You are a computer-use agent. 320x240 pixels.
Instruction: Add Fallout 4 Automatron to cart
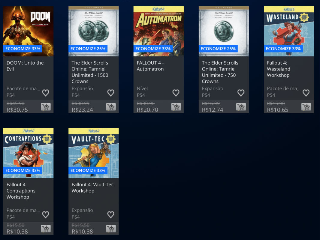pyautogui.click(x=176, y=107)
